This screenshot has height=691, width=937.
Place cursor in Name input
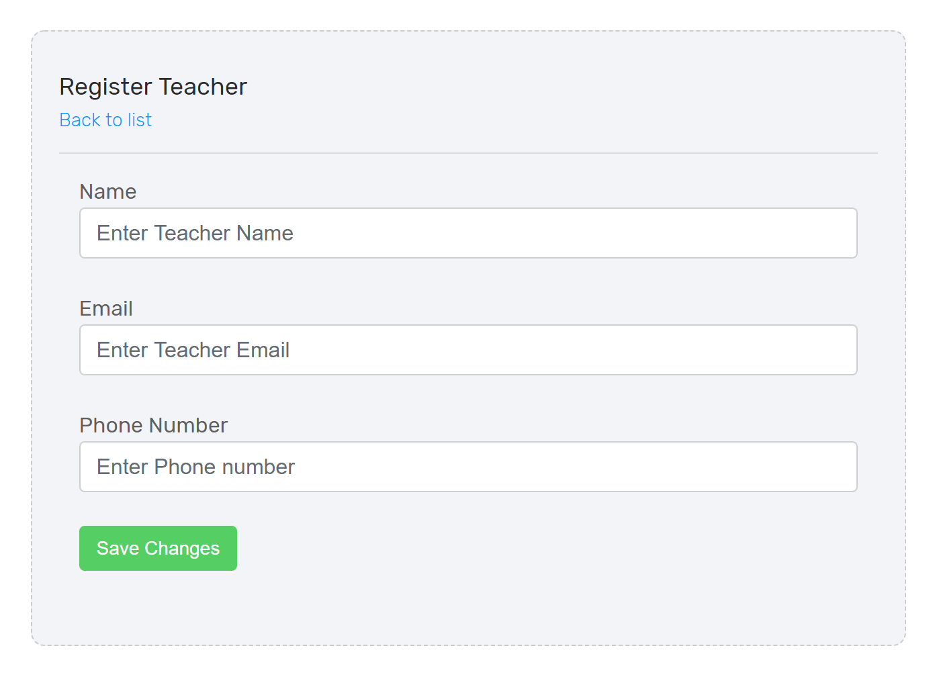coord(468,233)
